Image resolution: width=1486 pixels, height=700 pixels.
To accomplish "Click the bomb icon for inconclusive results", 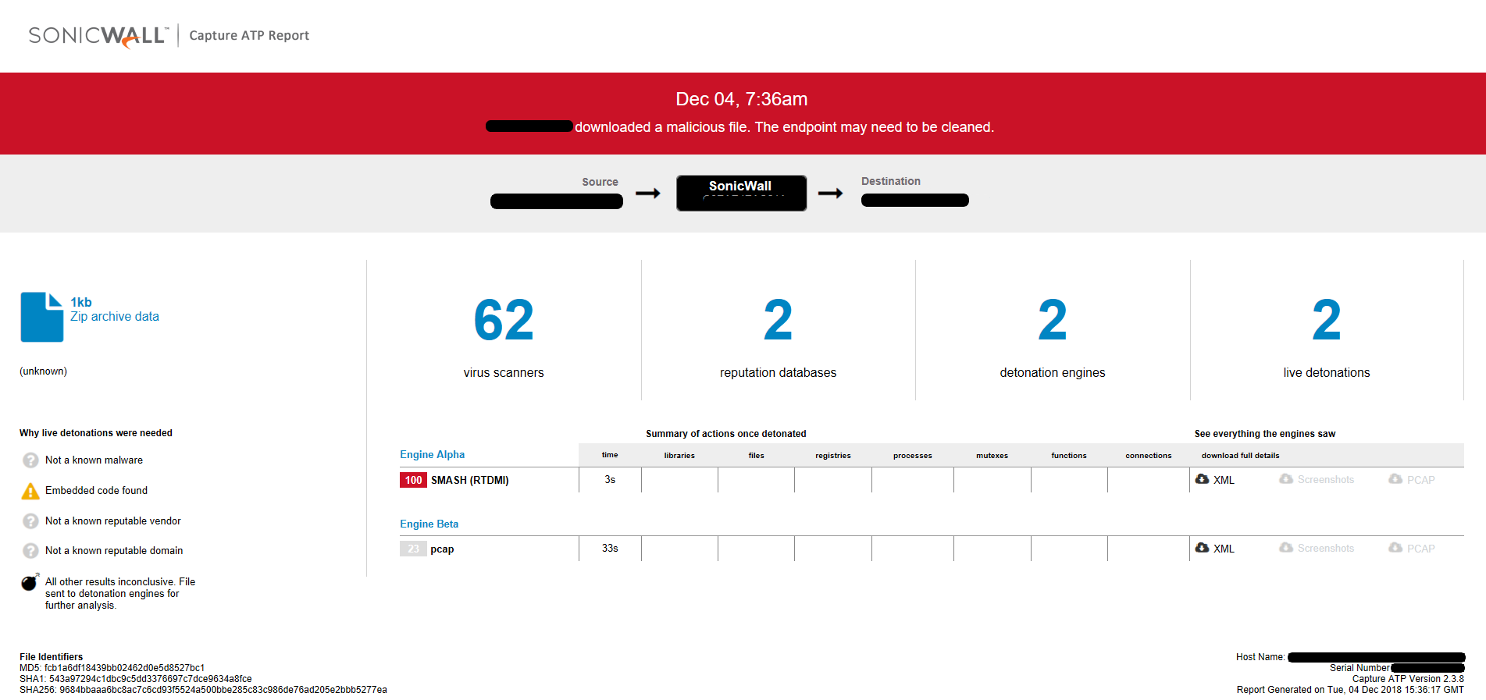I will click(30, 582).
